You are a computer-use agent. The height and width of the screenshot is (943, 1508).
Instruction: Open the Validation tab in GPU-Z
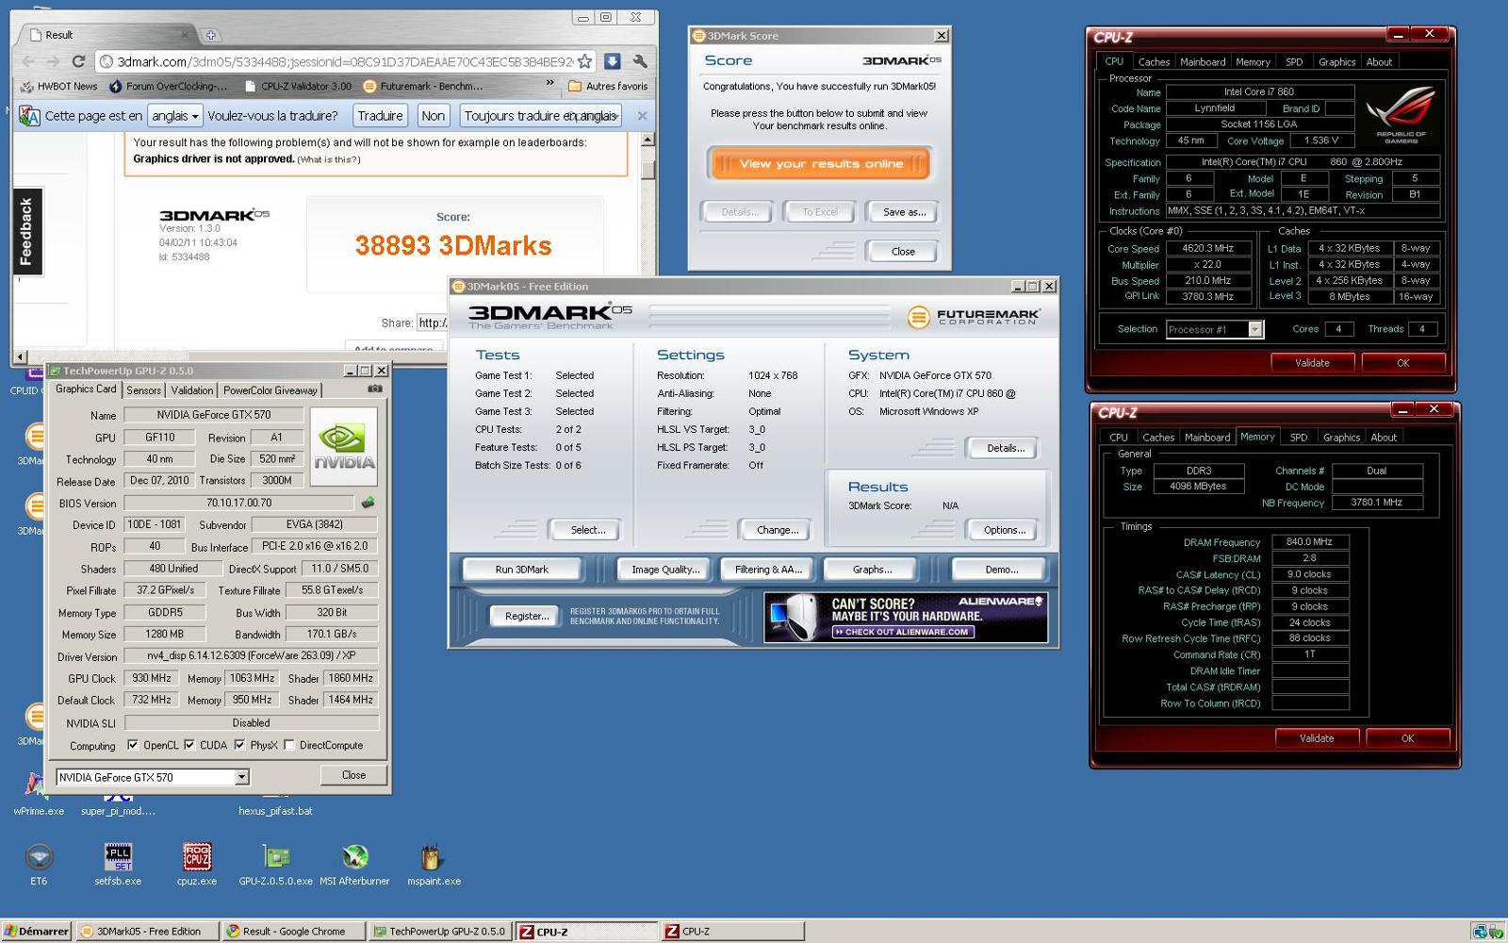192,390
